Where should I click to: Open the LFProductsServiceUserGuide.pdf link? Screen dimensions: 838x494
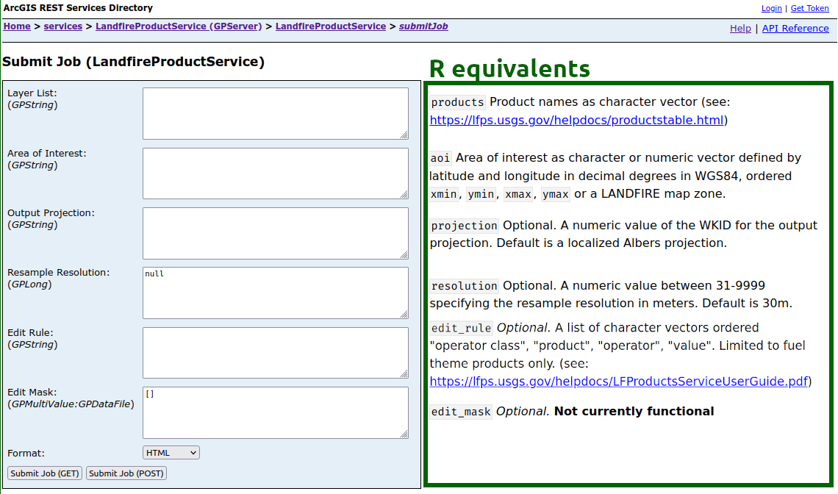618,382
